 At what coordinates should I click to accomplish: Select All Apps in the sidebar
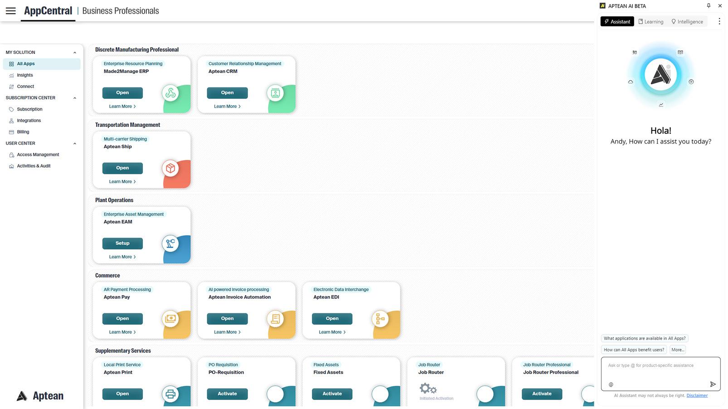(42, 64)
